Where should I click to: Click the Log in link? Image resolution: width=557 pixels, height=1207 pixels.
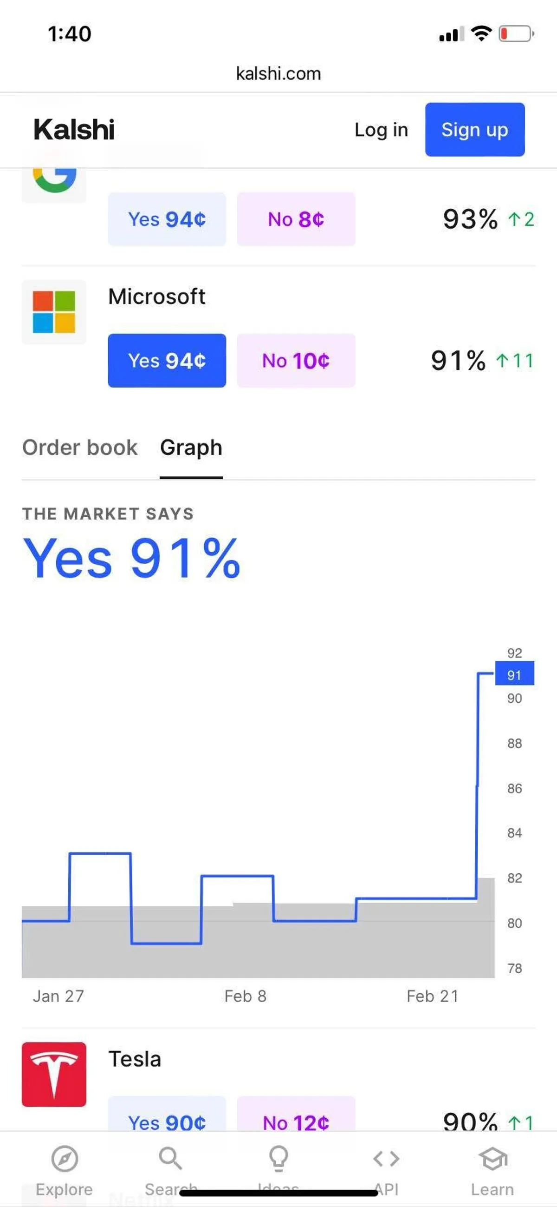pos(381,130)
